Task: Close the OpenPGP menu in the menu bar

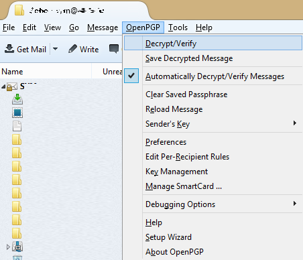Action: tap(143, 27)
